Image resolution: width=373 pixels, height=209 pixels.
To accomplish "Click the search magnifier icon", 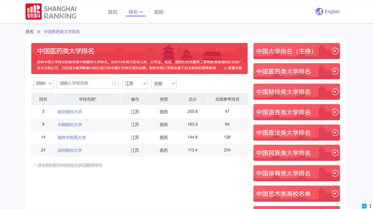I will (114, 83).
